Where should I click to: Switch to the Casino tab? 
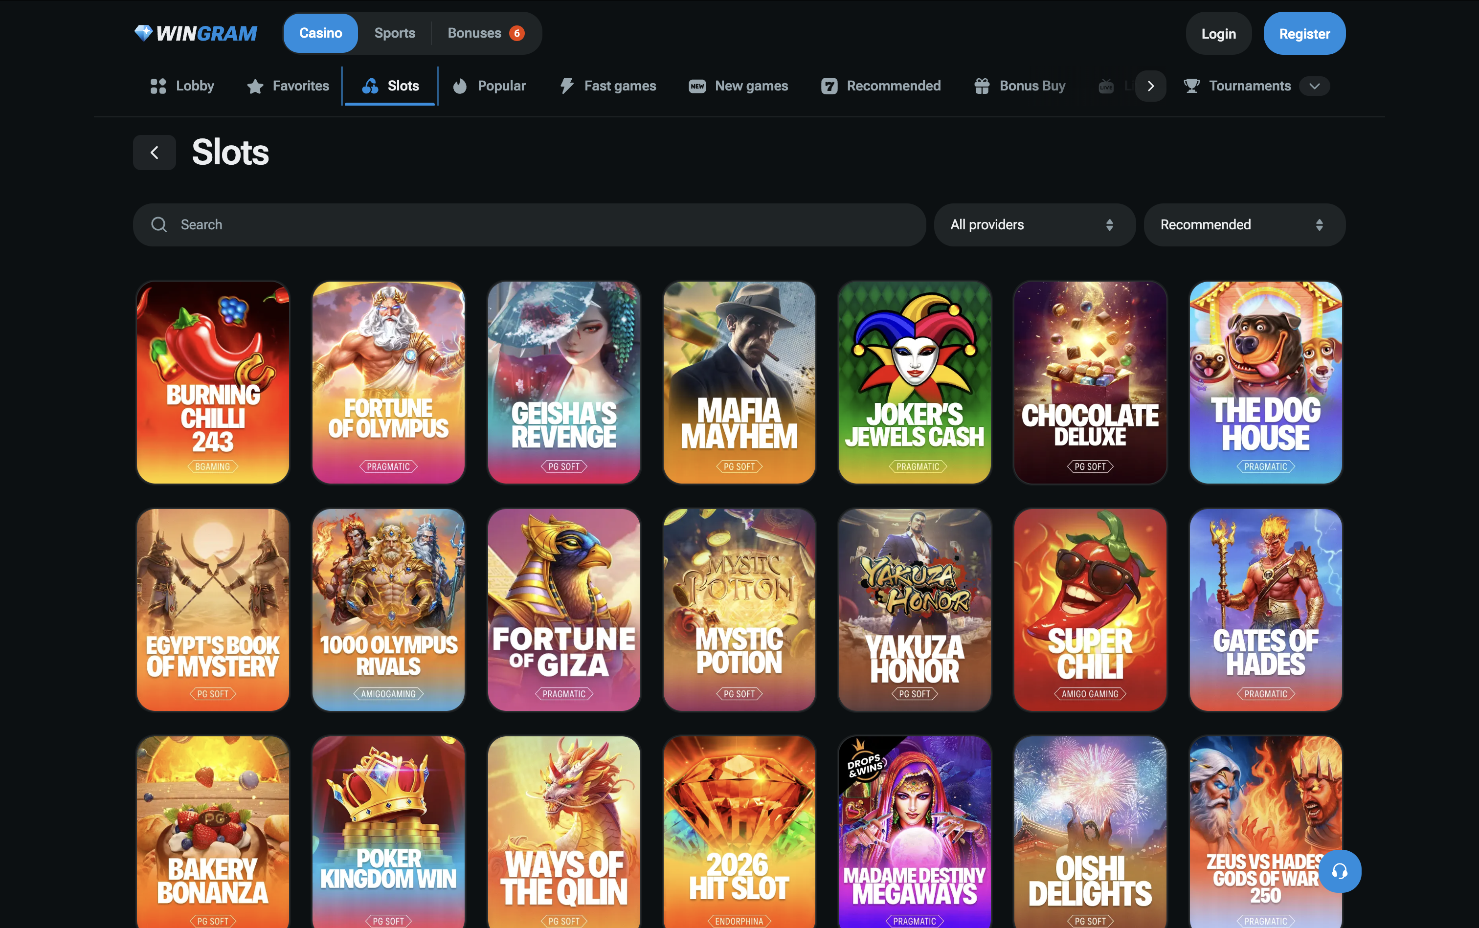coord(320,33)
